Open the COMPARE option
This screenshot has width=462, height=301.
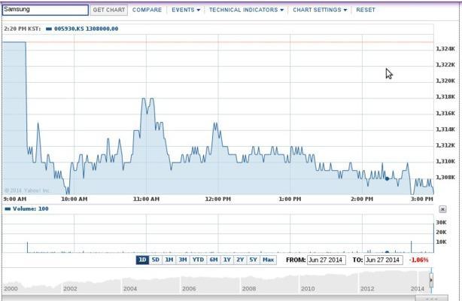pyautogui.click(x=147, y=10)
